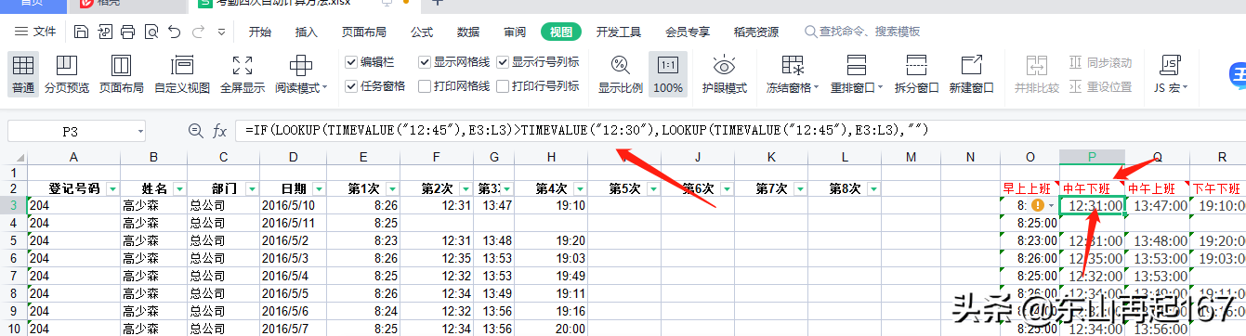Open Name Box dropdown showing P3

140,132
